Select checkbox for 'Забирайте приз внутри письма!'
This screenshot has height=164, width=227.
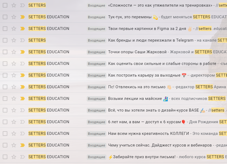(x=5, y=157)
